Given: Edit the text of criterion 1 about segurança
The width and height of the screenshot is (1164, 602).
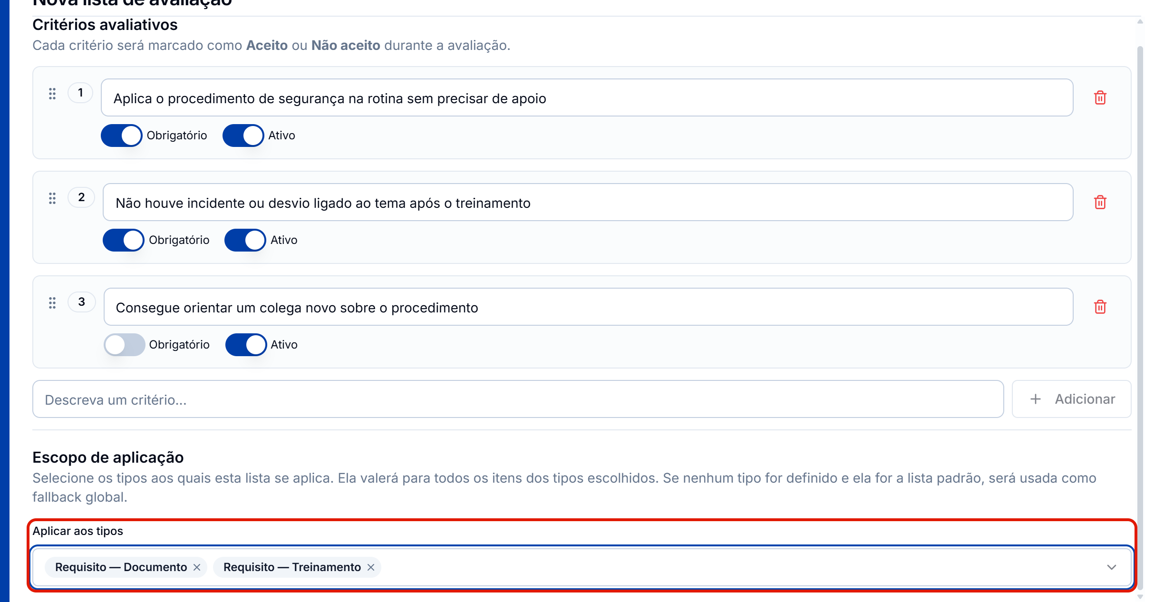Looking at the screenshot, I should (587, 97).
